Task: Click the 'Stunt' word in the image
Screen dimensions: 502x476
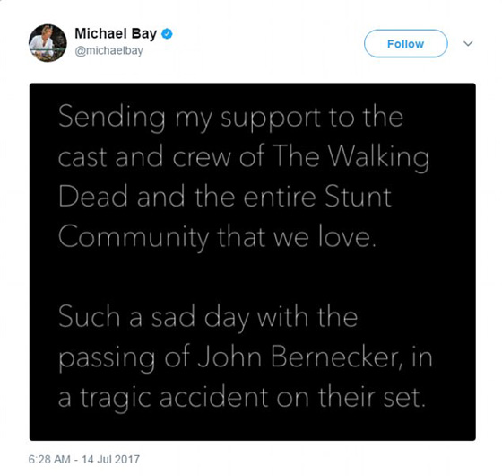Action: click(x=358, y=197)
